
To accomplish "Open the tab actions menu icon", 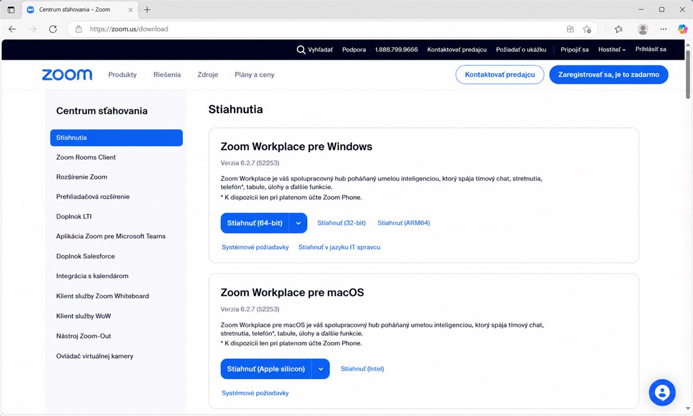I will pos(11,10).
